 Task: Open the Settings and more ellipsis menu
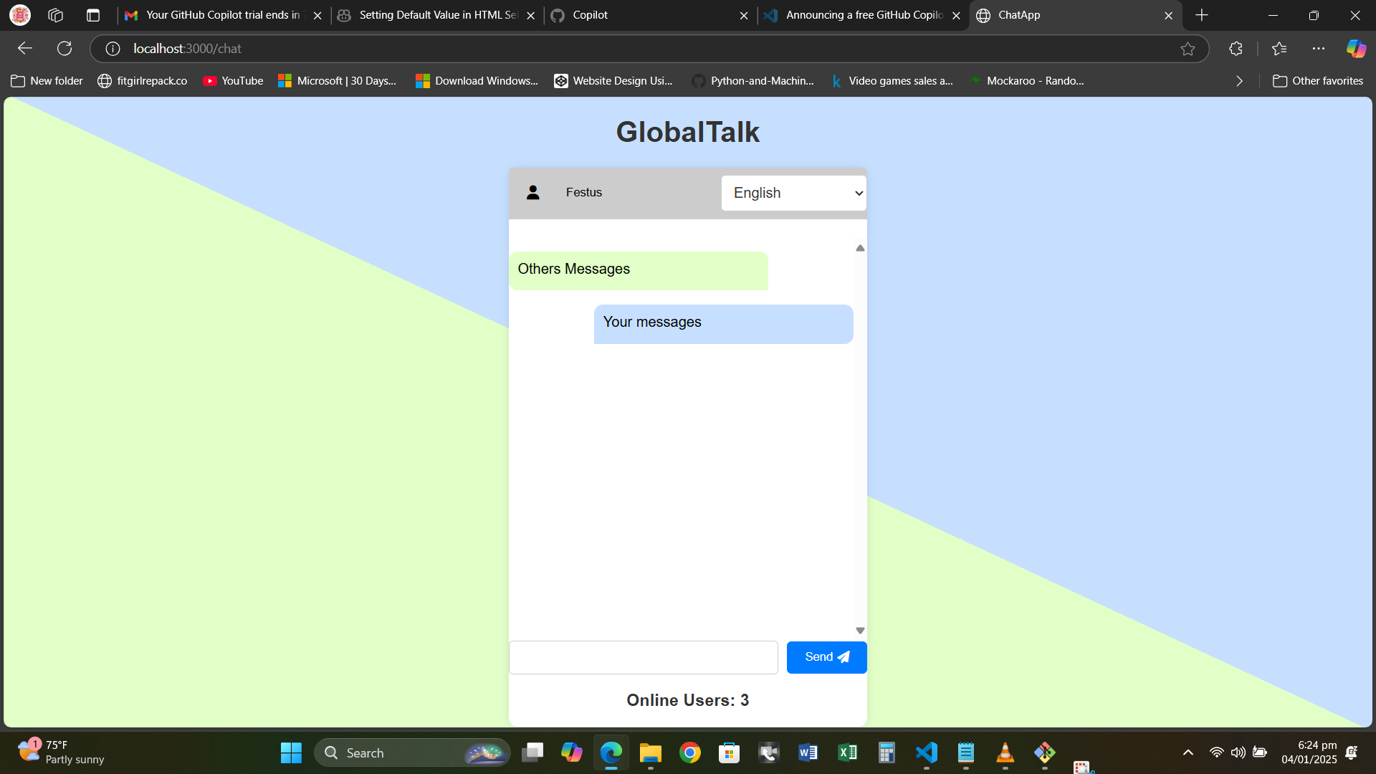[x=1318, y=49]
